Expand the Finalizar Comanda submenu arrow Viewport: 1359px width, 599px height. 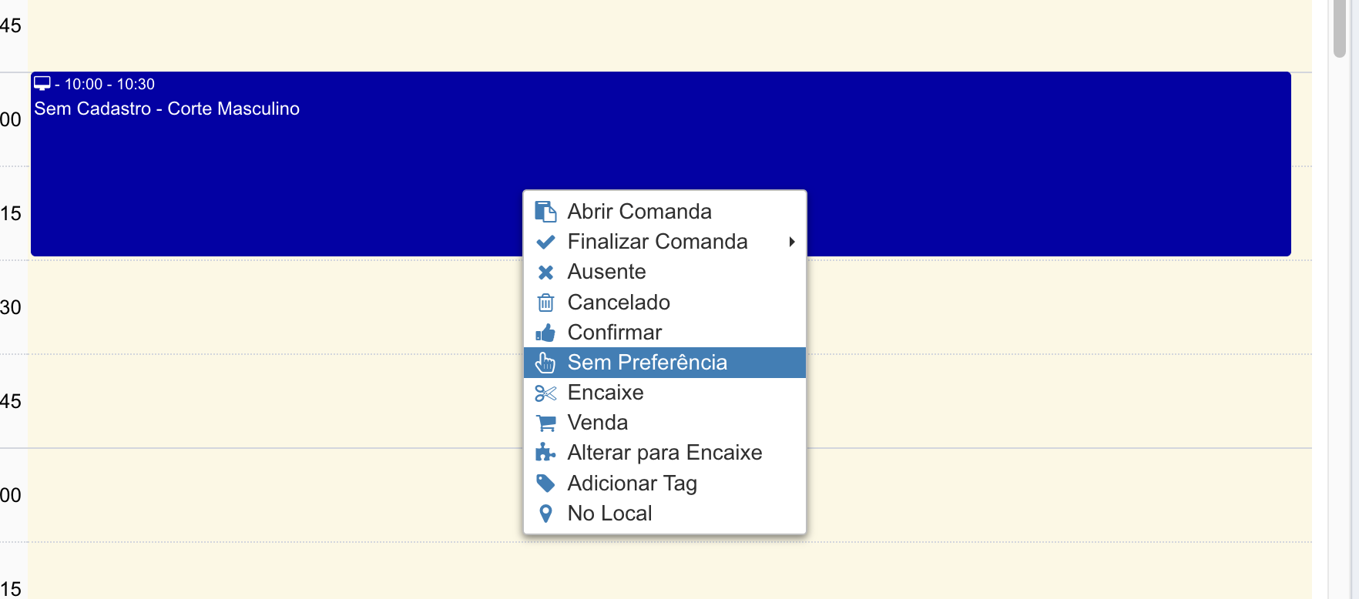pyautogui.click(x=791, y=242)
